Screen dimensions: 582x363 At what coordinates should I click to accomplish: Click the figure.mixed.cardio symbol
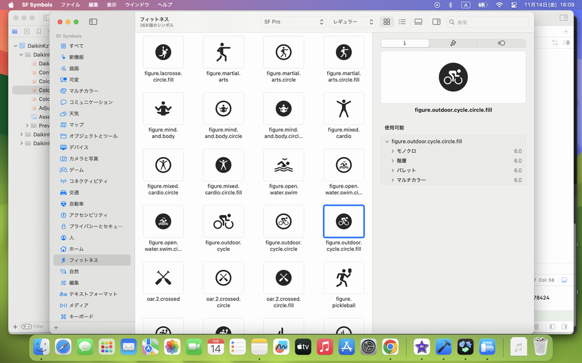[x=343, y=109]
